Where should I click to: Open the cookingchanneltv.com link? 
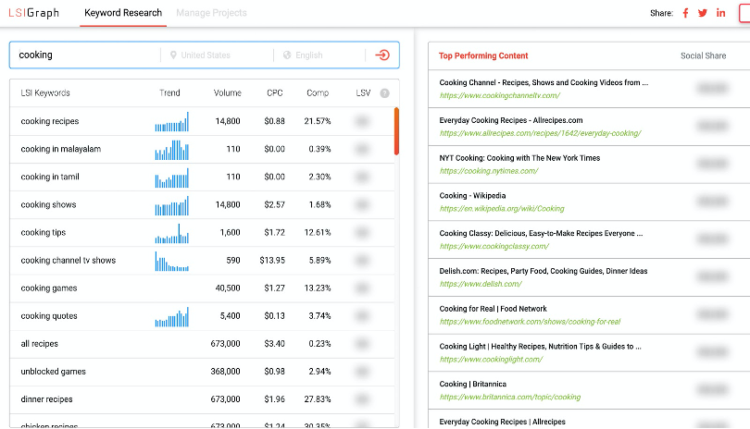[x=500, y=95]
